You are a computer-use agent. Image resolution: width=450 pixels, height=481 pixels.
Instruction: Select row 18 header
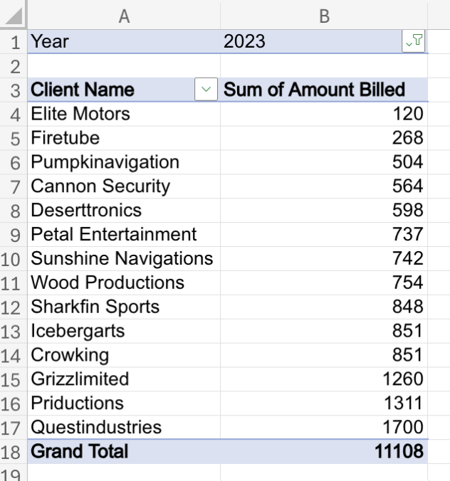14,452
